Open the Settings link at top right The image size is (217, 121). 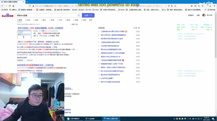point(198,15)
